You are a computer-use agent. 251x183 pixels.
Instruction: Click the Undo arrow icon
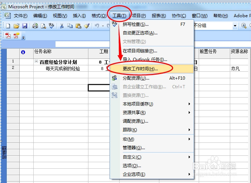coord(97,26)
